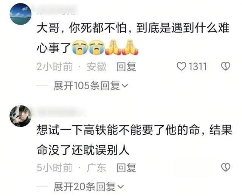242x196 pixels.
Task: Open the sky-and-sea avatar profile
Action: [20, 14]
